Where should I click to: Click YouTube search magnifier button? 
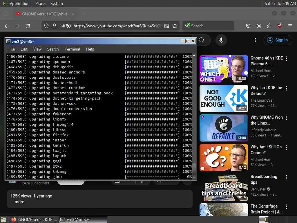click(x=202, y=40)
